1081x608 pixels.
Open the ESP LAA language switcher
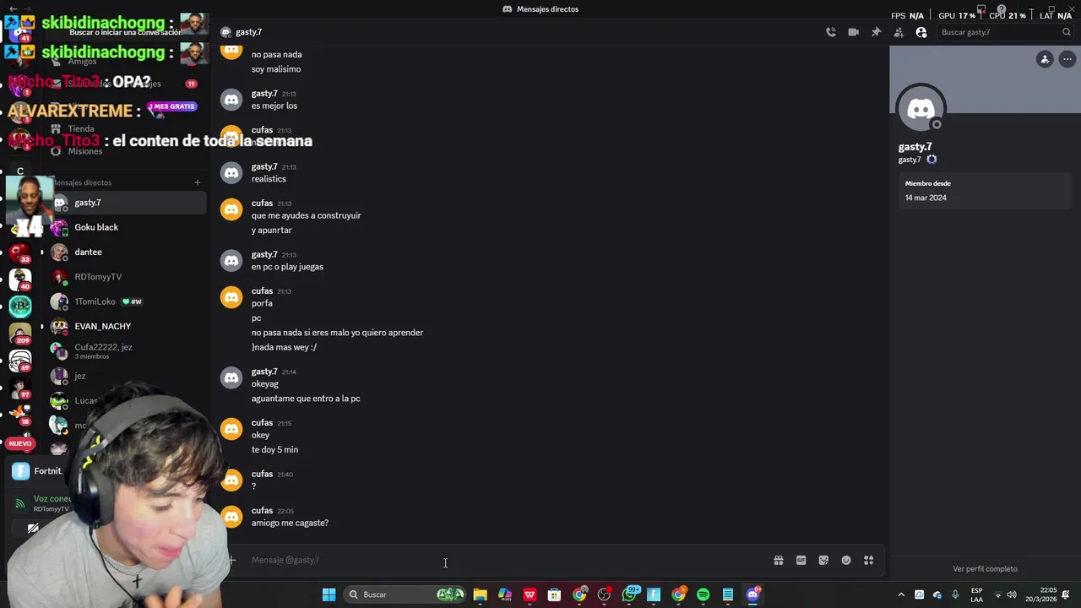click(x=976, y=594)
